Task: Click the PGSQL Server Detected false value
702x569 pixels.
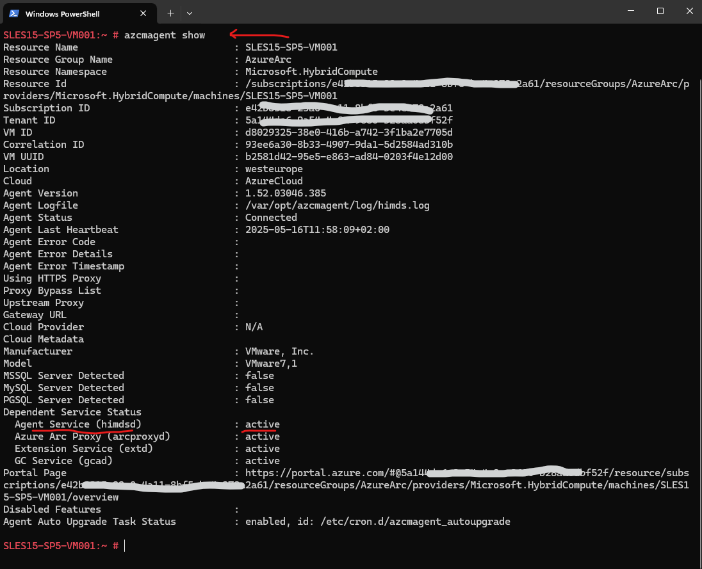Action: pos(259,400)
